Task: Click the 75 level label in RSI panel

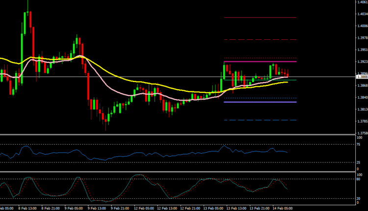Action: [359, 144]
